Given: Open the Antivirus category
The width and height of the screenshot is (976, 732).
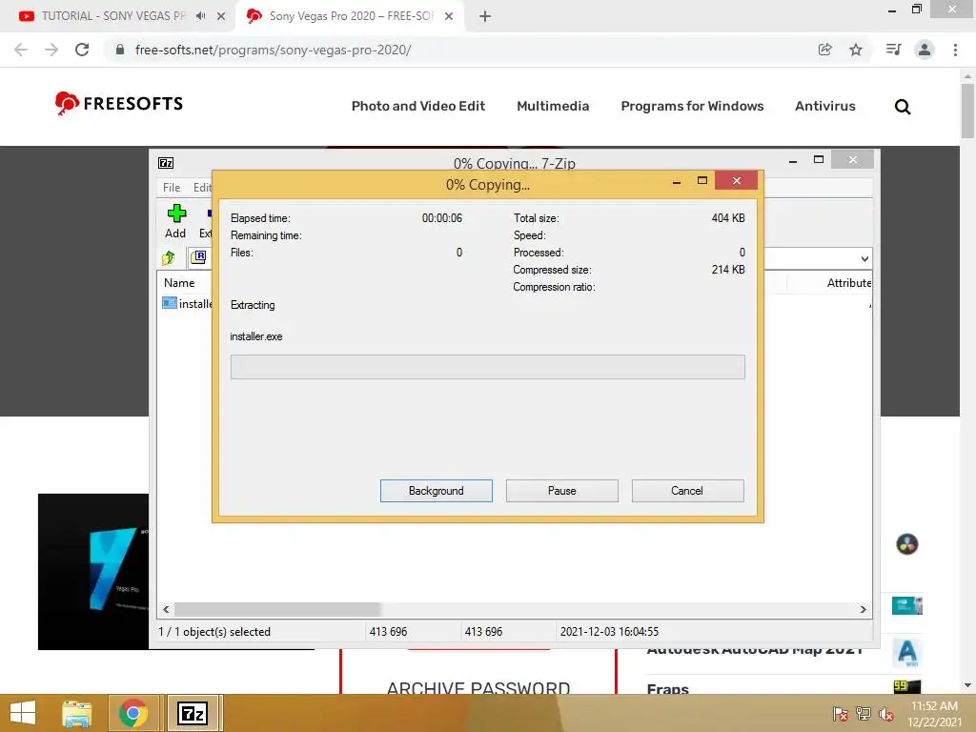Looking at the screenshot, I should click(x=824, y=106).
